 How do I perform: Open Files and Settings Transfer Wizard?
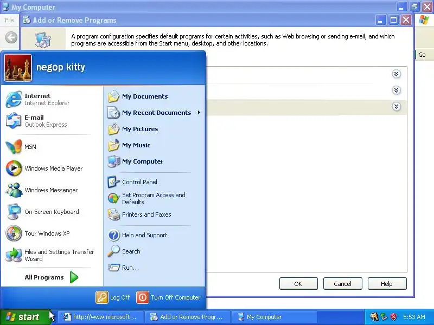pos(52,255)
